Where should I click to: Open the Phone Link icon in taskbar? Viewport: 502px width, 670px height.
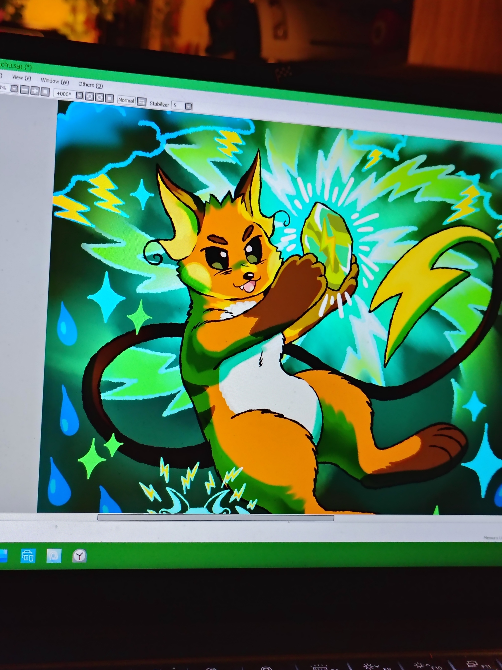point(28,556)
